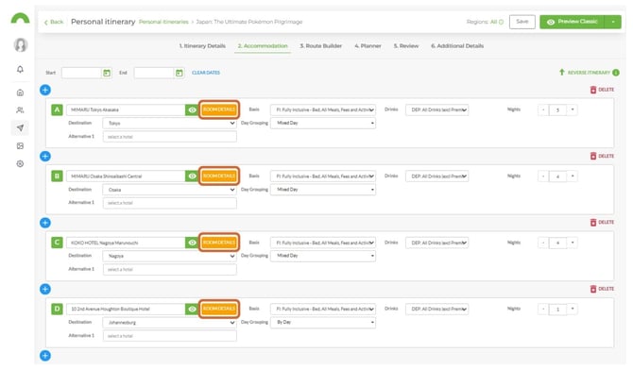633x369 pixels.
Task: Open the settings gear in sidebar
Action: pos(20,163)
